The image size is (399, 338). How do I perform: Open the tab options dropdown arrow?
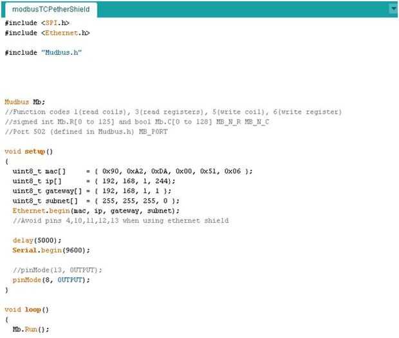coord(393,9)
